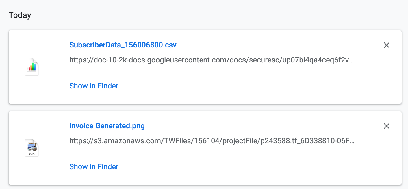Remove SubscriberData csv from downloads list
The height and width of the screenshot is (189, 408).
coord(386,45)
